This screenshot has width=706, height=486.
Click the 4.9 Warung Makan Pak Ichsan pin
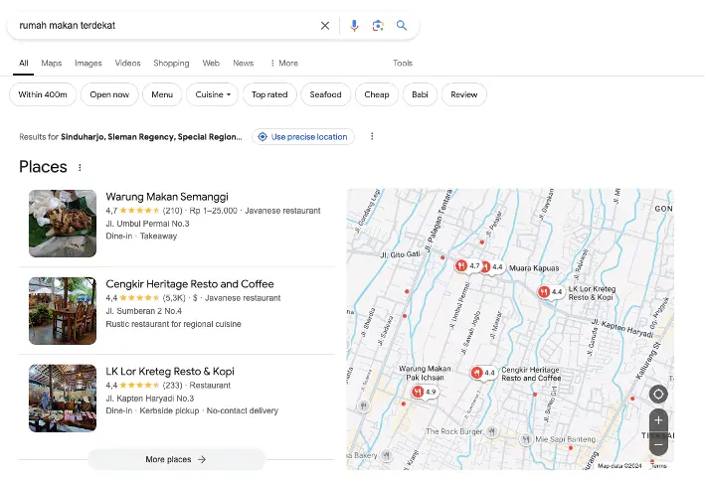[424, 392]
